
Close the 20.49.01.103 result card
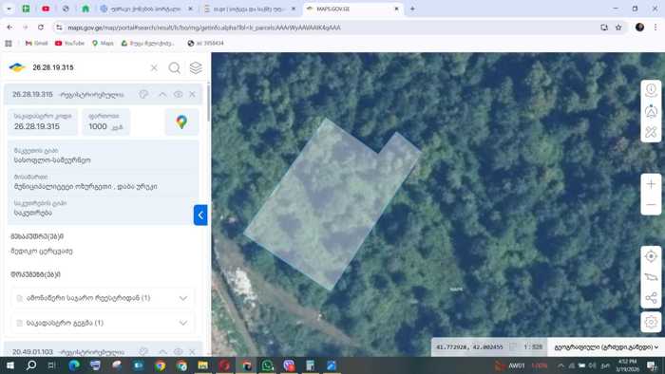[x=192, y=351]
